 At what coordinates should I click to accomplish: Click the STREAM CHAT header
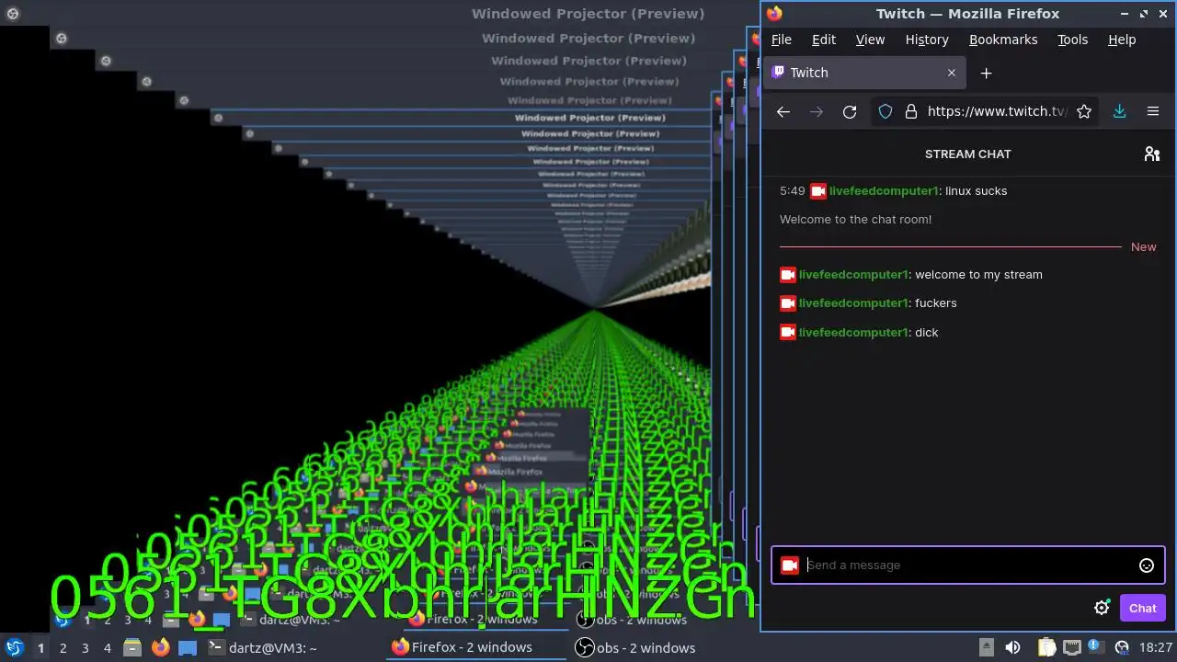[968, 154]
